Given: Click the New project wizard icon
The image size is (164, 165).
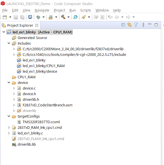Looking at the screenshot, I should [x=5, y=17].
